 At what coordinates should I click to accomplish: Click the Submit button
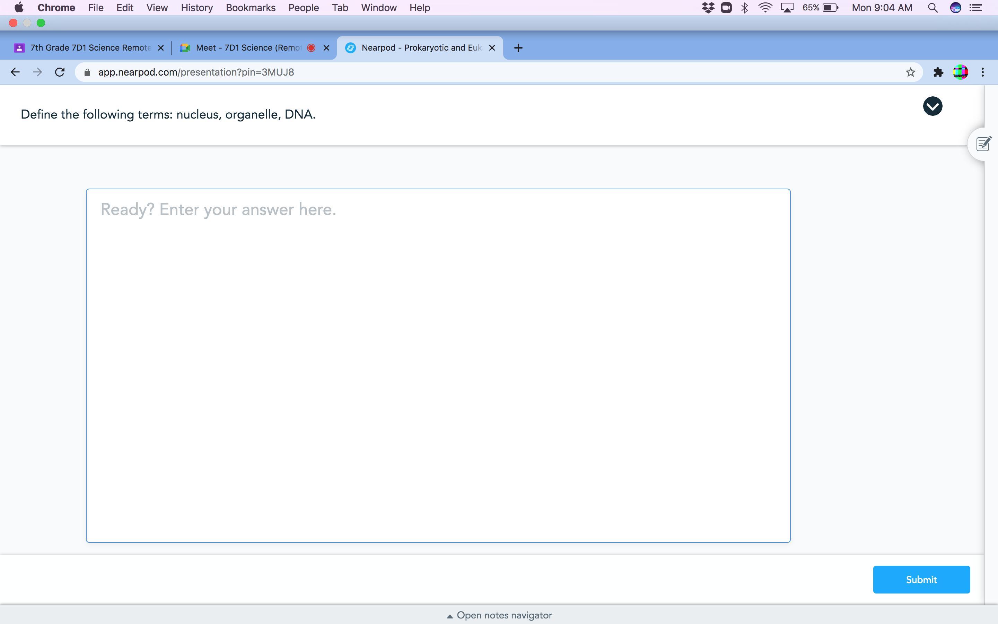click(921, 579)
